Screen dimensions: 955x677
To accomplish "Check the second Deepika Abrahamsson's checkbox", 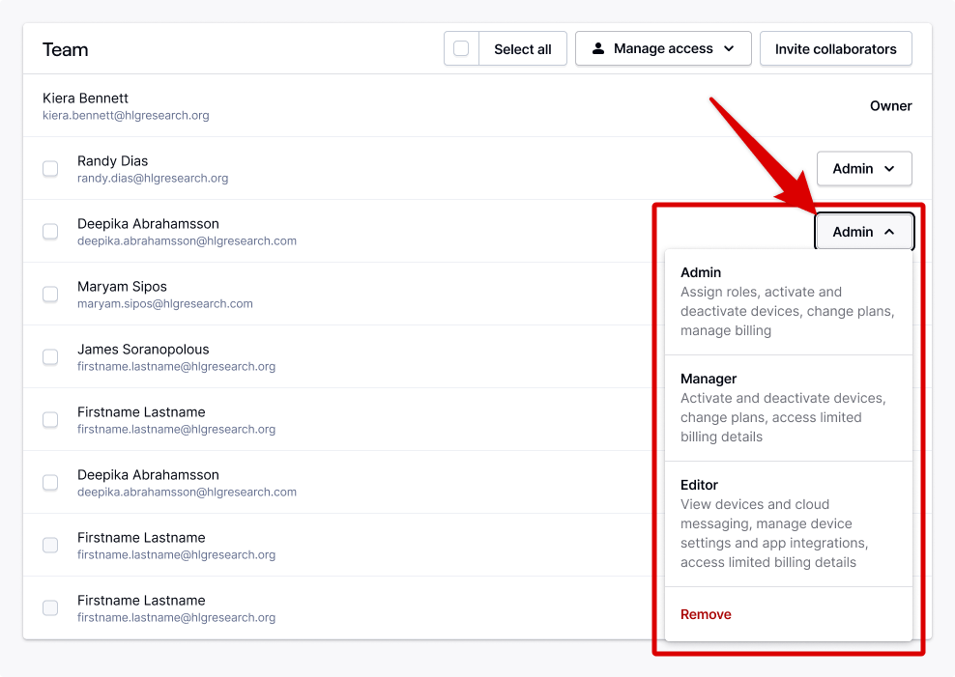I will pos(50,482).
